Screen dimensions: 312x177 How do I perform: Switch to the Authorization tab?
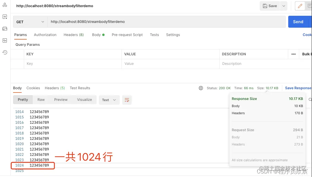[45, 35]
